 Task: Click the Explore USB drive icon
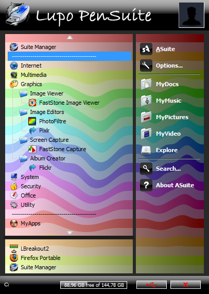coord(146,150)
